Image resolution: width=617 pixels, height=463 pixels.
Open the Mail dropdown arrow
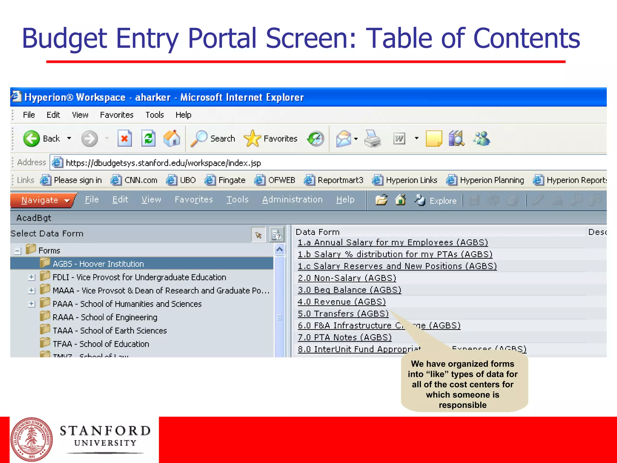(x=356, y=139)
